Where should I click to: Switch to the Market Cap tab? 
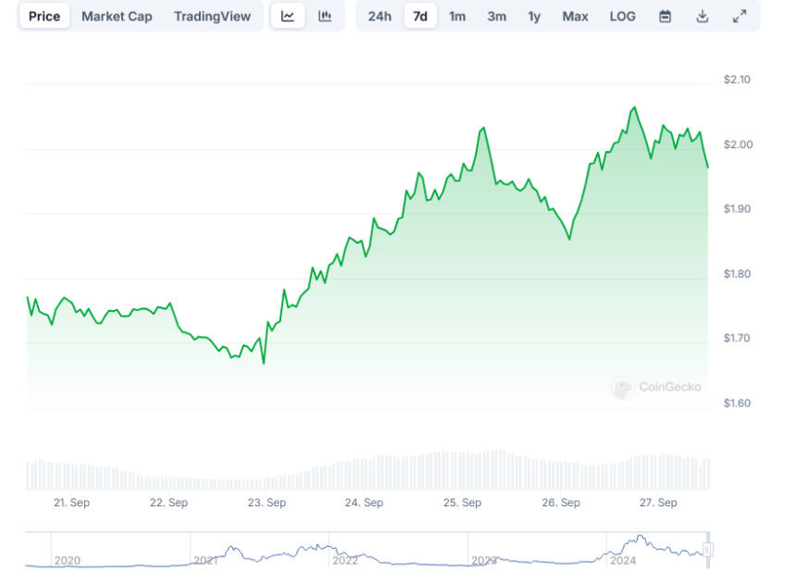pos(117,16)
